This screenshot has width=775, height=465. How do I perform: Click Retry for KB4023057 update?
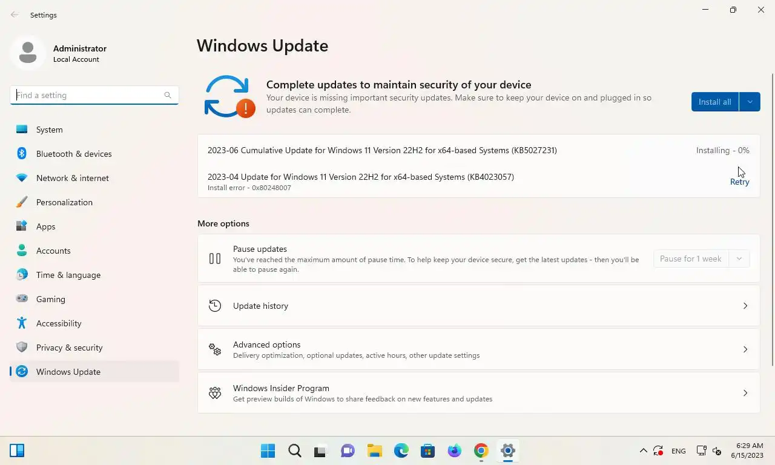coord(739,182)
